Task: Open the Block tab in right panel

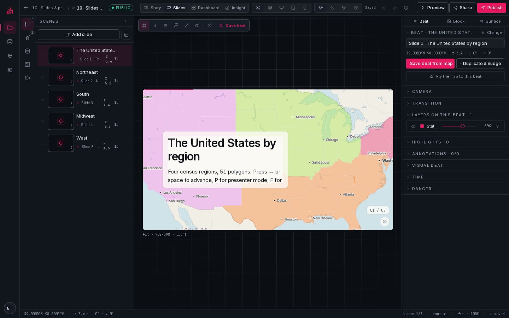Action: [x=456, y=21]
